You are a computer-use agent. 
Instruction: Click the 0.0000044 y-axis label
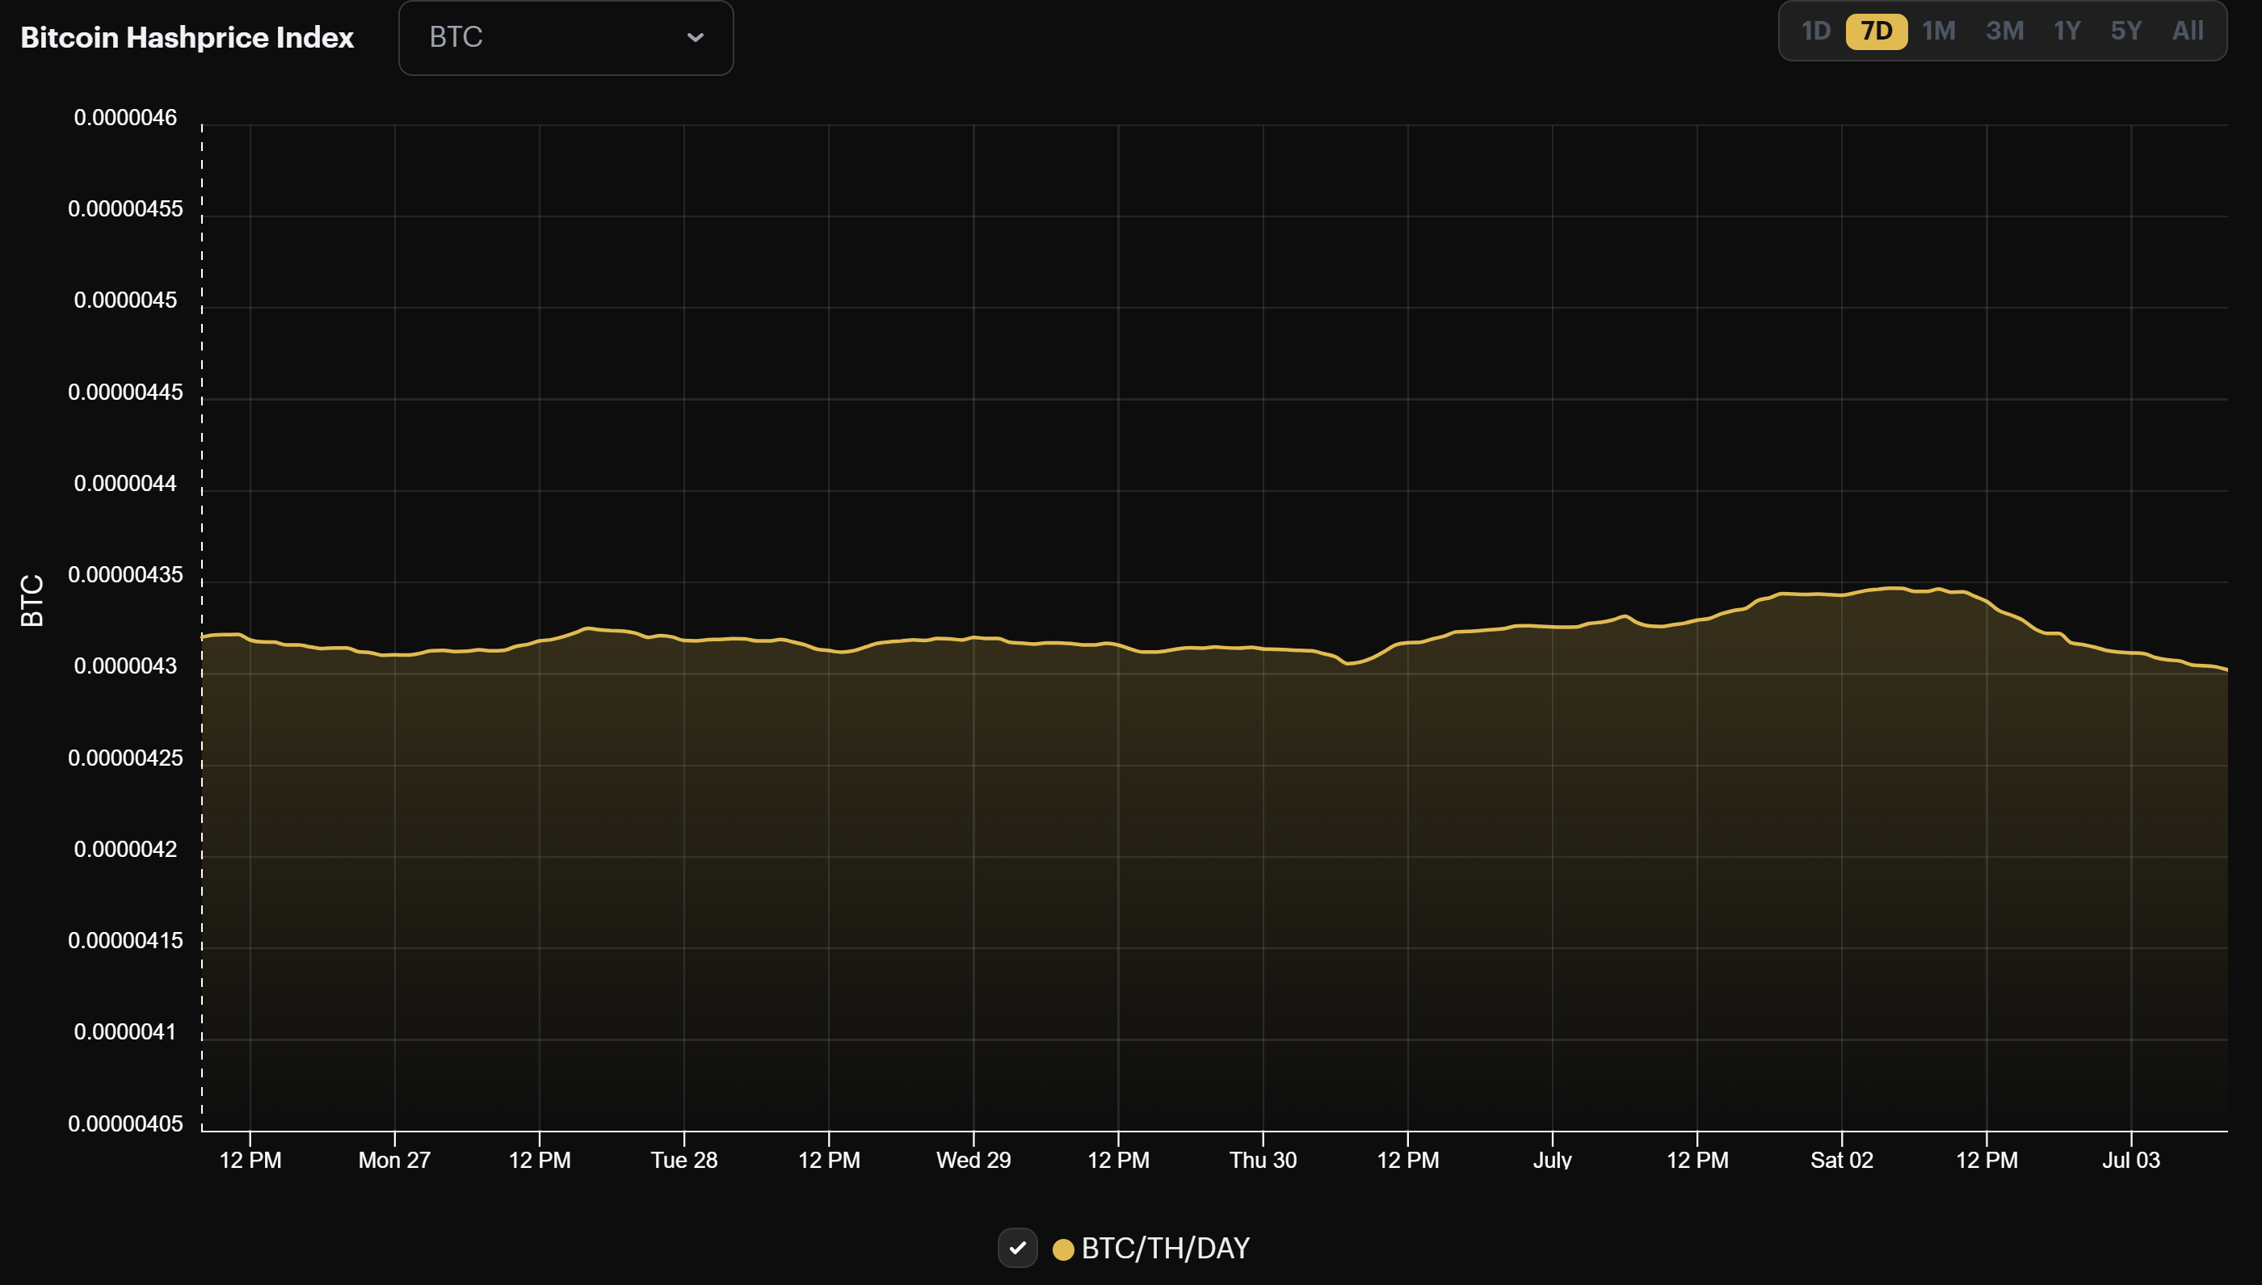(125, 484)
